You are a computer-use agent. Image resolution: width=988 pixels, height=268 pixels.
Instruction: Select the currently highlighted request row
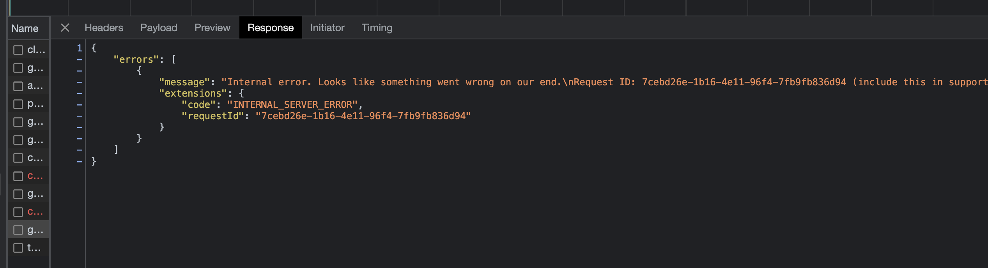35,230
